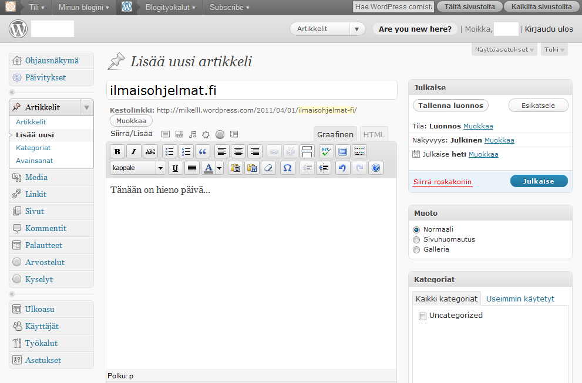
Task: Remove formatting with eraser icon
Action: coord(268,168)
